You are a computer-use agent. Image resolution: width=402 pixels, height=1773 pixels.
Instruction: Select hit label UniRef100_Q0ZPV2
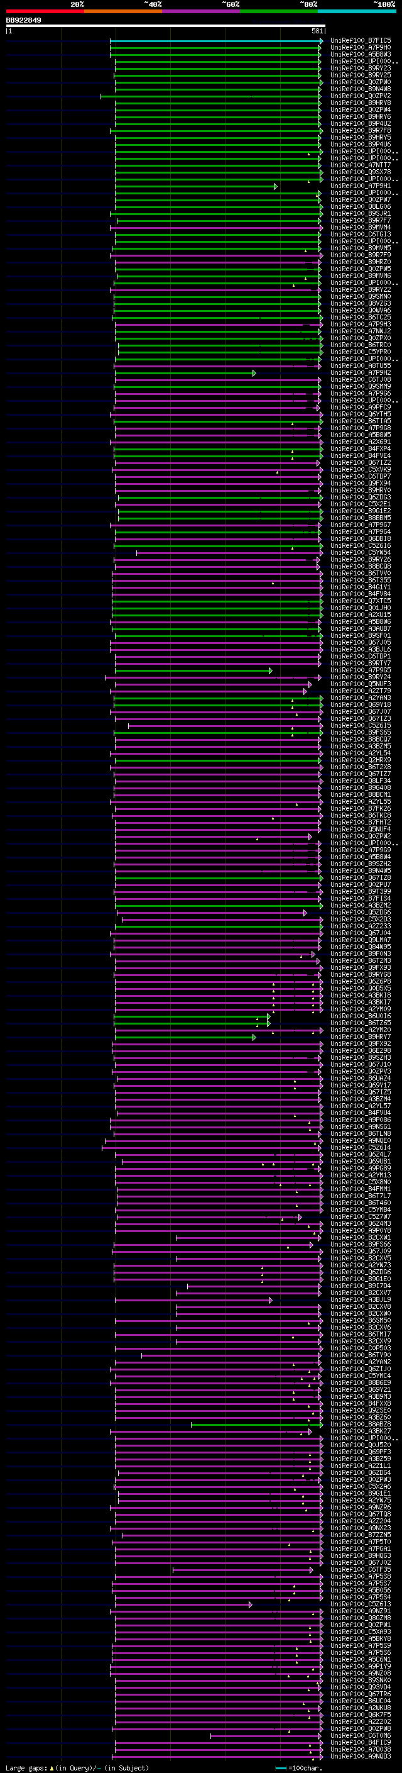[361, 96]
